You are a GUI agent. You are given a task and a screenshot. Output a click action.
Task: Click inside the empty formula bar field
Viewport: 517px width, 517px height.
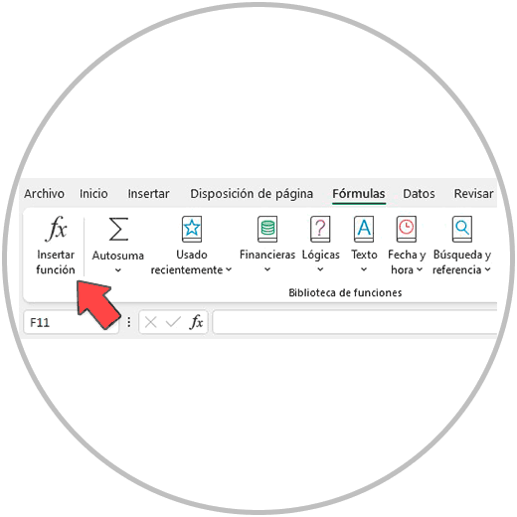[x=355, y=322]
